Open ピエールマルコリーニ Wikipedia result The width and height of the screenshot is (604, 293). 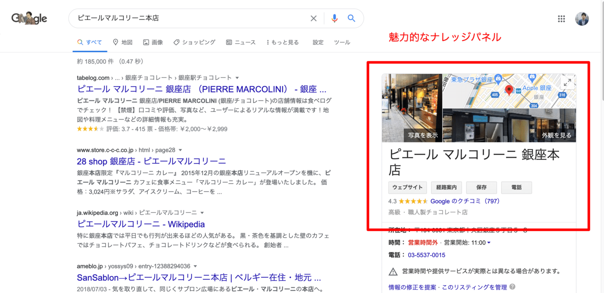click(x=141, y=224)
